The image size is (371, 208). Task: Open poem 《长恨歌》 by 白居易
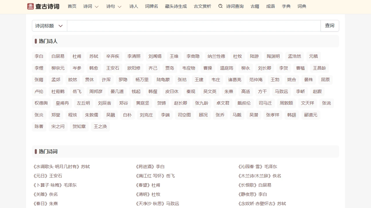tap(248, 185)
